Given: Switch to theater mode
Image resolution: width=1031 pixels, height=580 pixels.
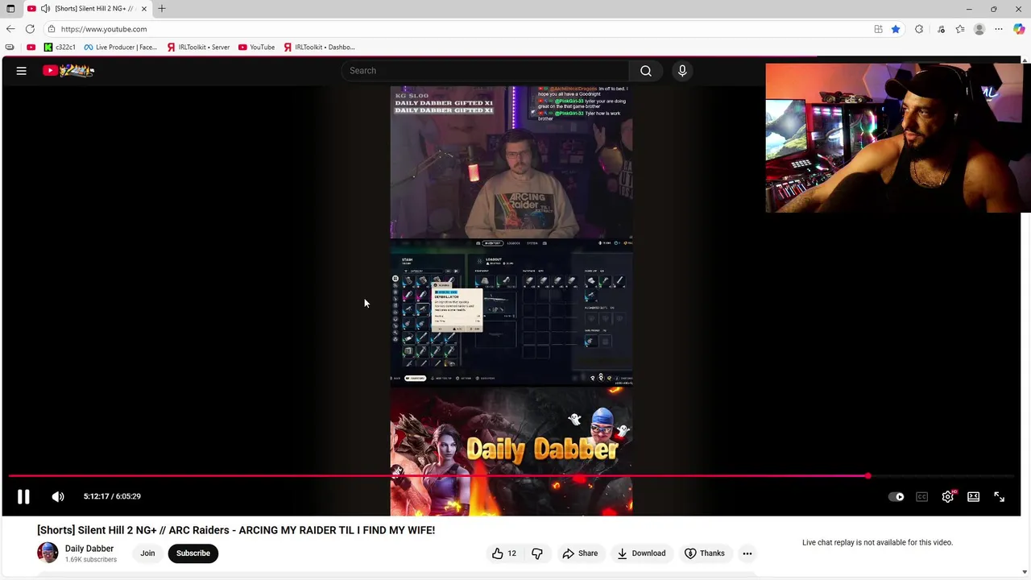Looking at the screenshot, I should 974,497.
